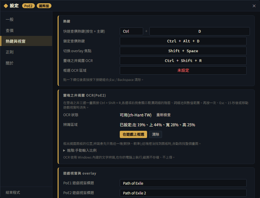Click the OCR 使用 Windows 內建 privacy note
This screenshot has width=260, height=198.
(119, 157)
